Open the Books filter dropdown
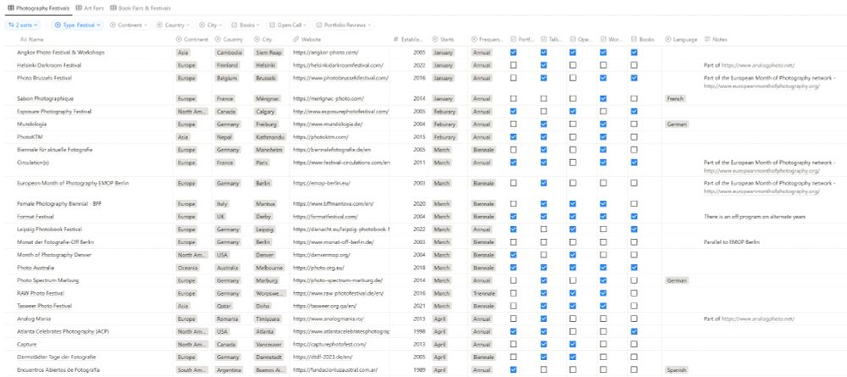 246,25
